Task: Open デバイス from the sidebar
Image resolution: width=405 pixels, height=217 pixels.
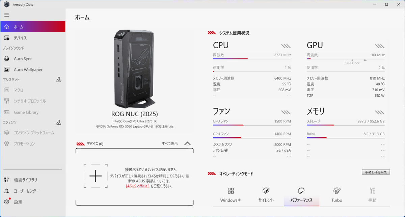Action: pyautogui.click(x=33, y=38)
